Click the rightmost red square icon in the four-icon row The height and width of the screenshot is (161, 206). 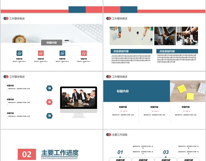pos(84,53)
